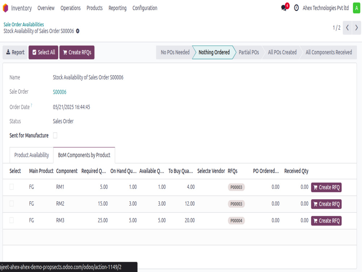Go to the previous record arrow
This screenshot has height=272, width=362.
click(x=347, y=28)
